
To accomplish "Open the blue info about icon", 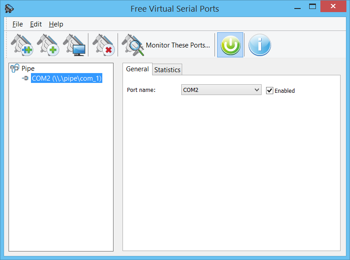I will [x=260, y=45].
